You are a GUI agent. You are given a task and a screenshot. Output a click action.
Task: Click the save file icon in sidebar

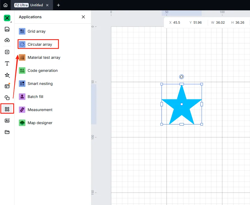pyautogui.click(x=7, y=29)
